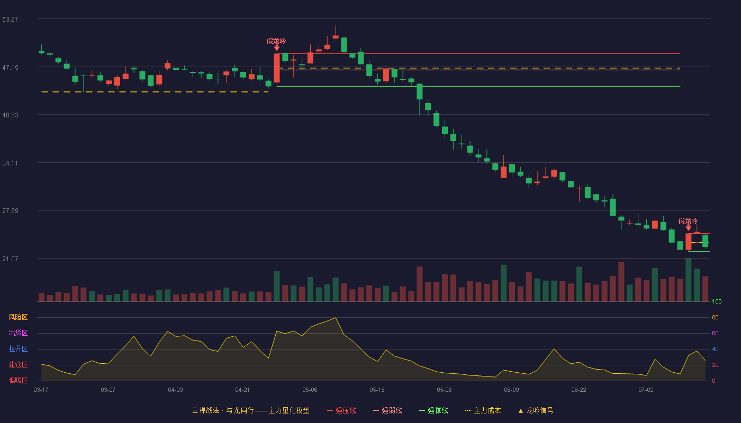The height and width of the screenshot is (423, 741).
Task: Click the 假龙吟 arrow marker in July
Action: (x=689, y=228)
